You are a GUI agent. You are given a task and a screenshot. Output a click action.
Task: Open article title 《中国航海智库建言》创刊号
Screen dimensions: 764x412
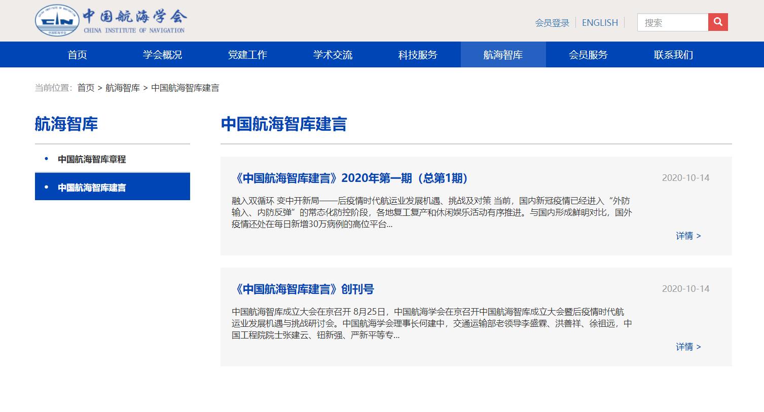point(303,289)
